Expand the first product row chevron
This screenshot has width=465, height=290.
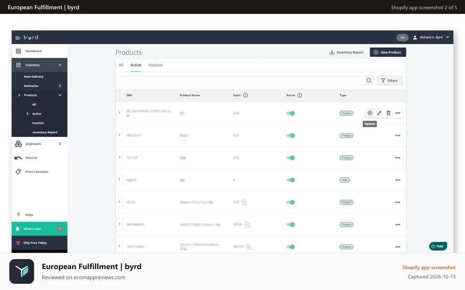coord(119,113)
